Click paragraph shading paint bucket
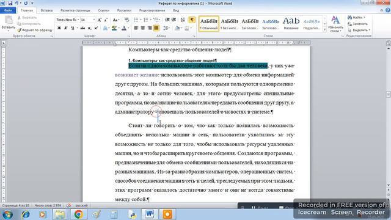The image size is (391, 220). [x=177, y=28]
